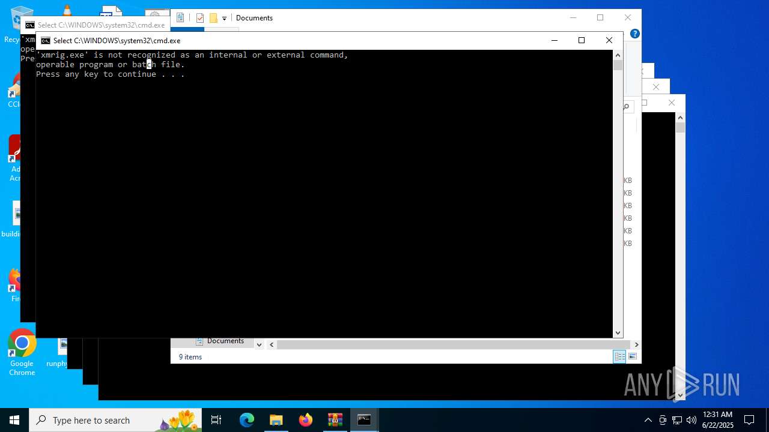
Task: Show hidden system tray icons
Action: tap(648, 420)
